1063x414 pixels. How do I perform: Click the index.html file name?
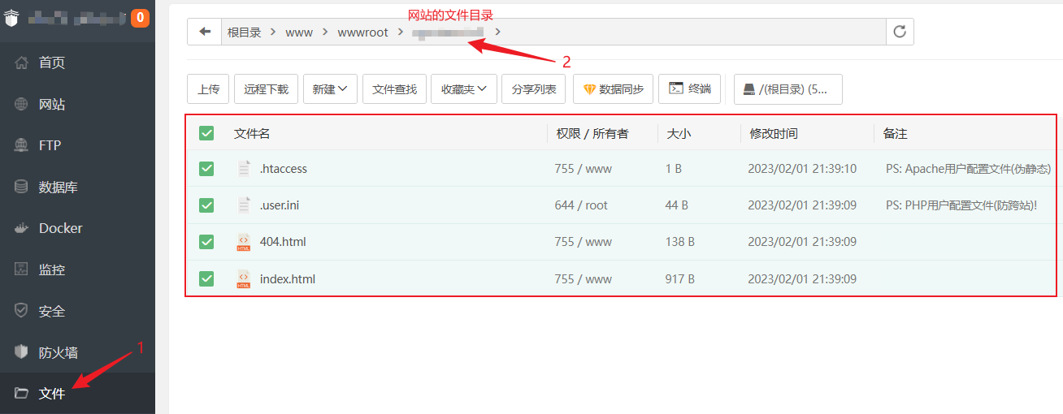point(288,279)
